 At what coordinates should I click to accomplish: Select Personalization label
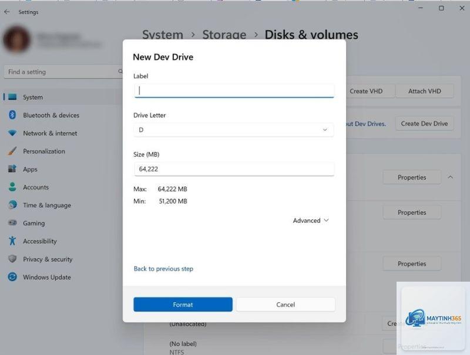[44, 151]
